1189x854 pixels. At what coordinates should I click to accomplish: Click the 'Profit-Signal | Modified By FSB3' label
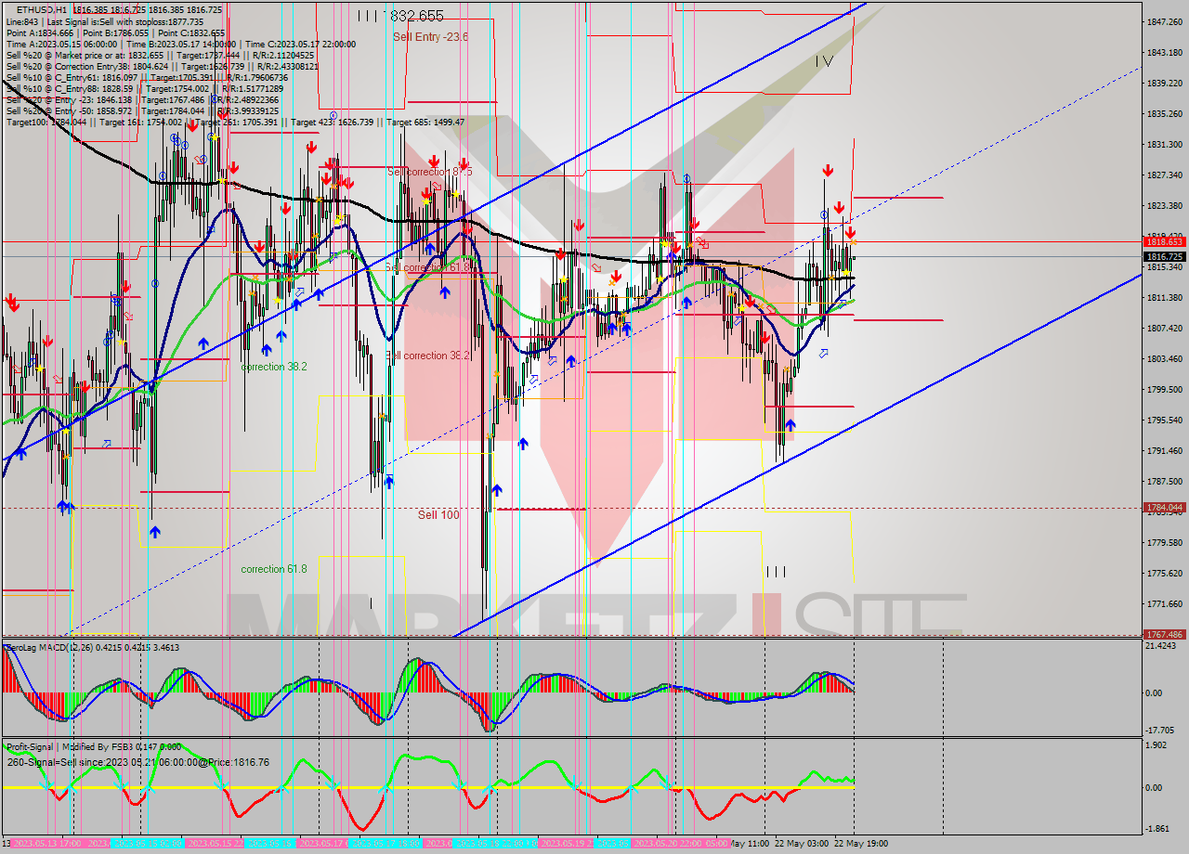[69, 746]
